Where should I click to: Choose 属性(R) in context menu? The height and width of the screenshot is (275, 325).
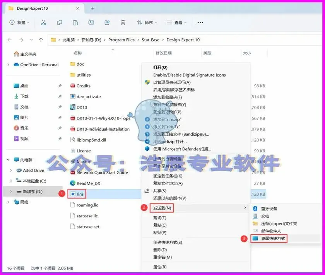160,267
